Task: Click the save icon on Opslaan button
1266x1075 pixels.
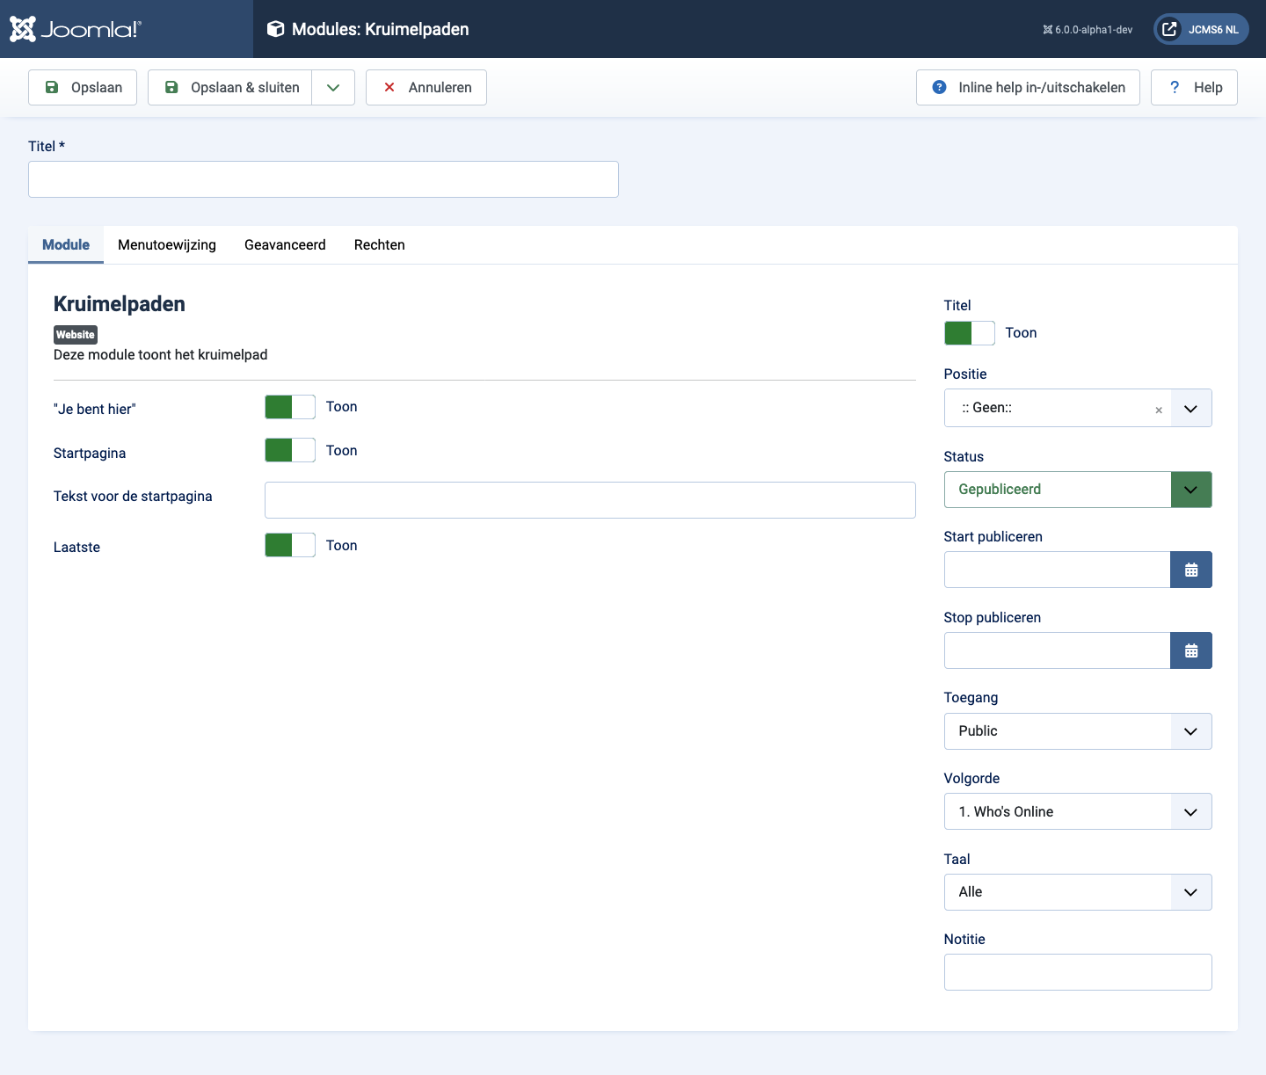Action: [52, 87]
